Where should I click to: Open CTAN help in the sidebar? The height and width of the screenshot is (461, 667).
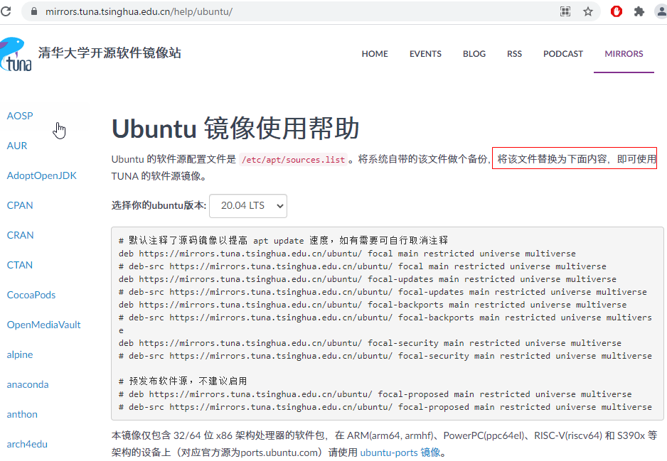[20, 265]
